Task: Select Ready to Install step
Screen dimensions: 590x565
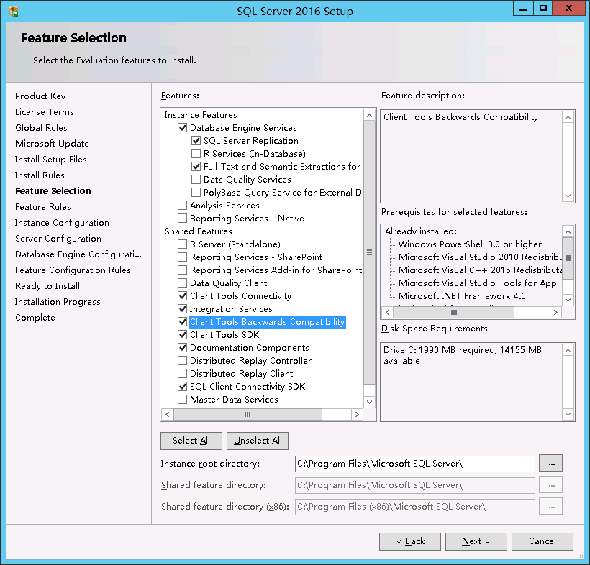Action: [47, 285]
